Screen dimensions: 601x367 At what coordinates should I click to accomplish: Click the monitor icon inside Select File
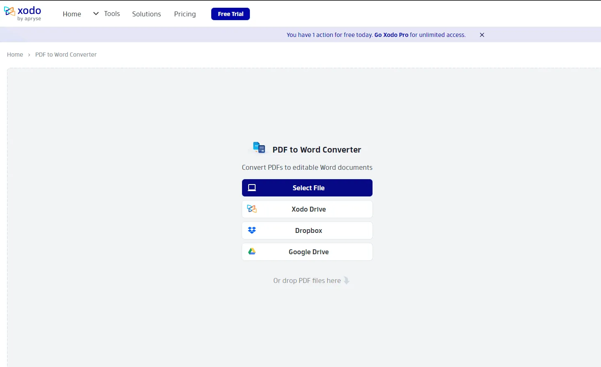point(251,187)
